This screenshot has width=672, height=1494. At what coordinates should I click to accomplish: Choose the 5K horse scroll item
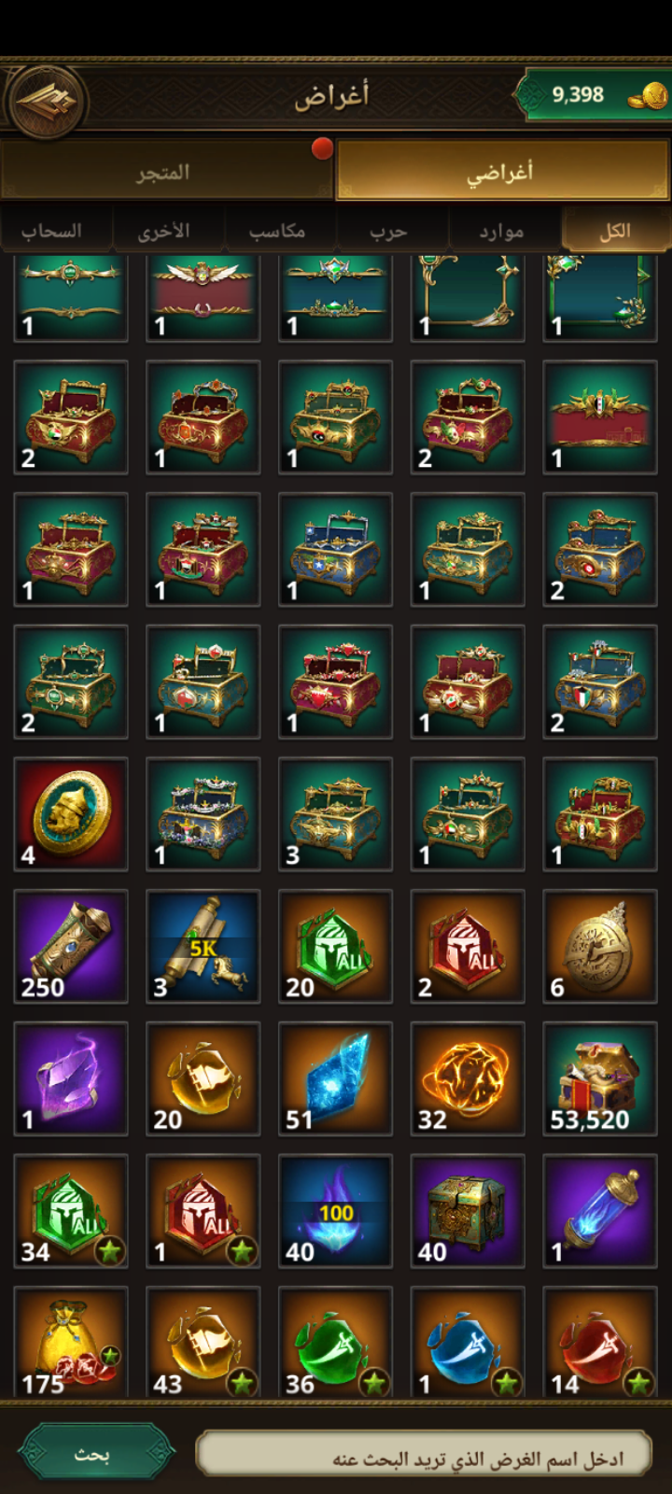point(203,947)
